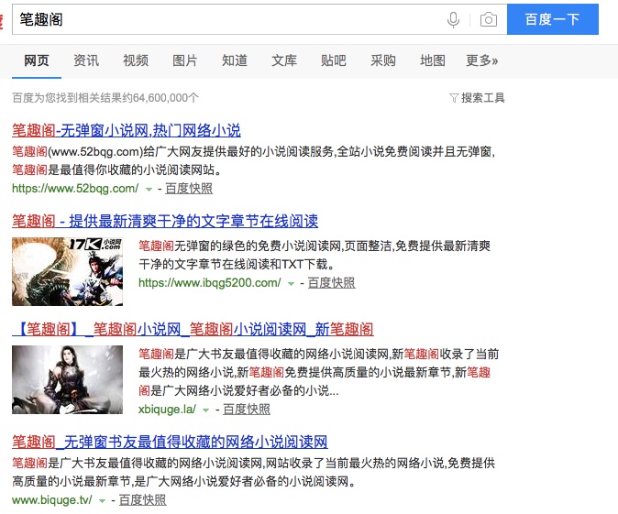The image size is (618, 514).
Task: Click the 17K novel thumbnail image
Action: pyautogui.click(x=68, y=271)
